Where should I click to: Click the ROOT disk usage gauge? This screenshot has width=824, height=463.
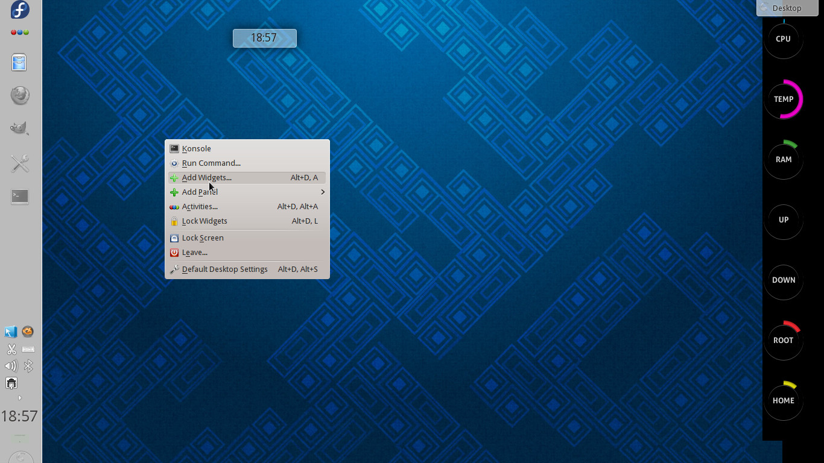783,340
